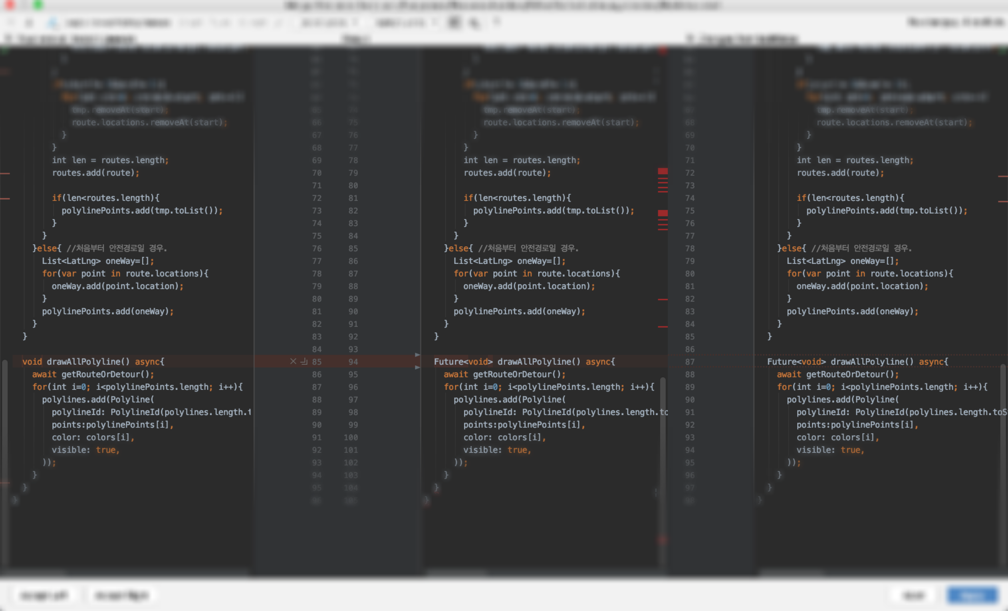1008x611 pixels.
Task: Click the Cancel button at bottom right
Action: point(914,595)
